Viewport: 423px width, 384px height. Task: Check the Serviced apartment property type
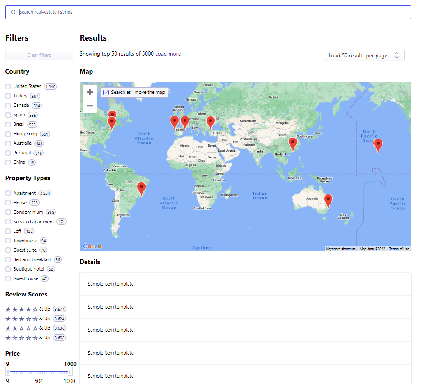(x=8, y=222)
